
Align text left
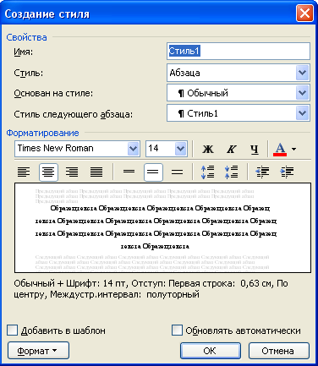(24, 172)
